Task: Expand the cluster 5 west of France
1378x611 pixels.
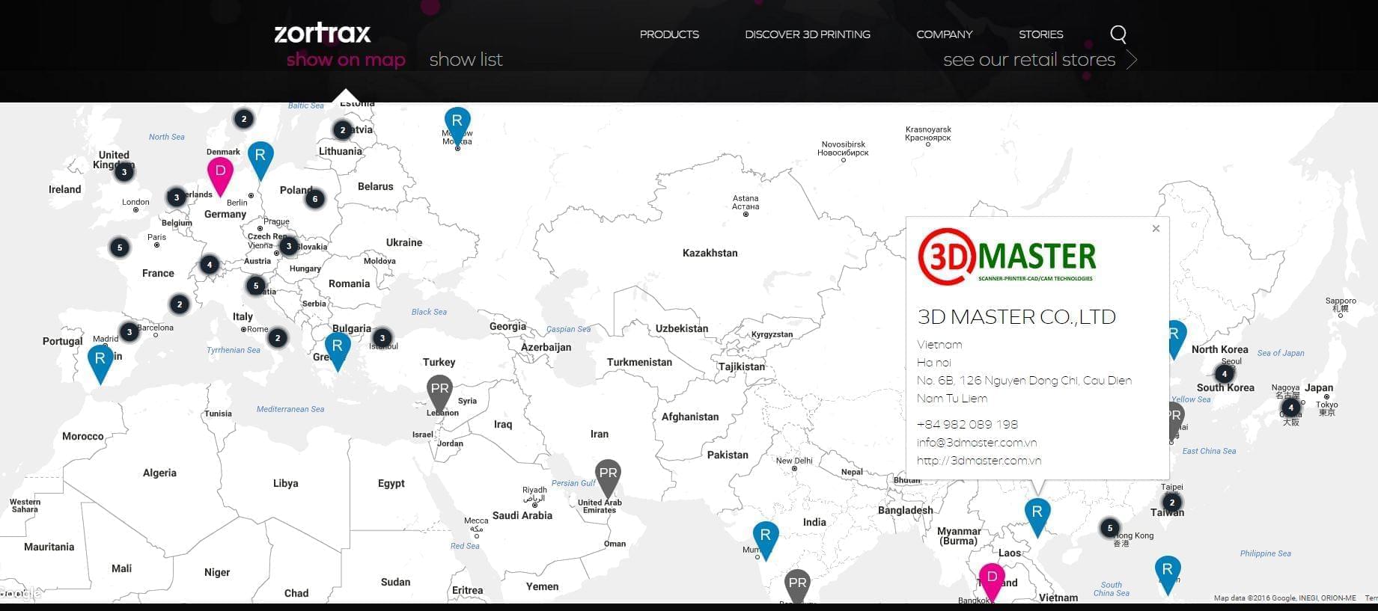Action: pyautogui.click(x=119, y=248)
